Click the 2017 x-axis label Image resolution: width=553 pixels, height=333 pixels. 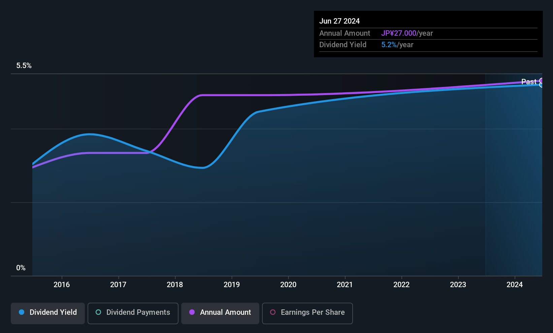coord(118,284)
